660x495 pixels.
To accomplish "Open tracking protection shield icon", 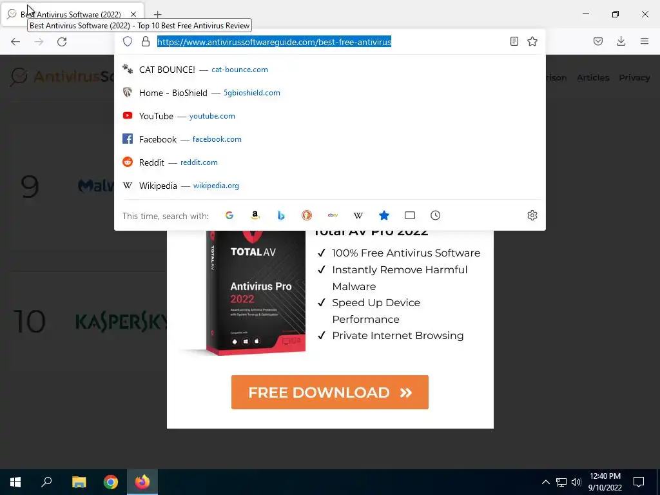I will tap(128, 41).
